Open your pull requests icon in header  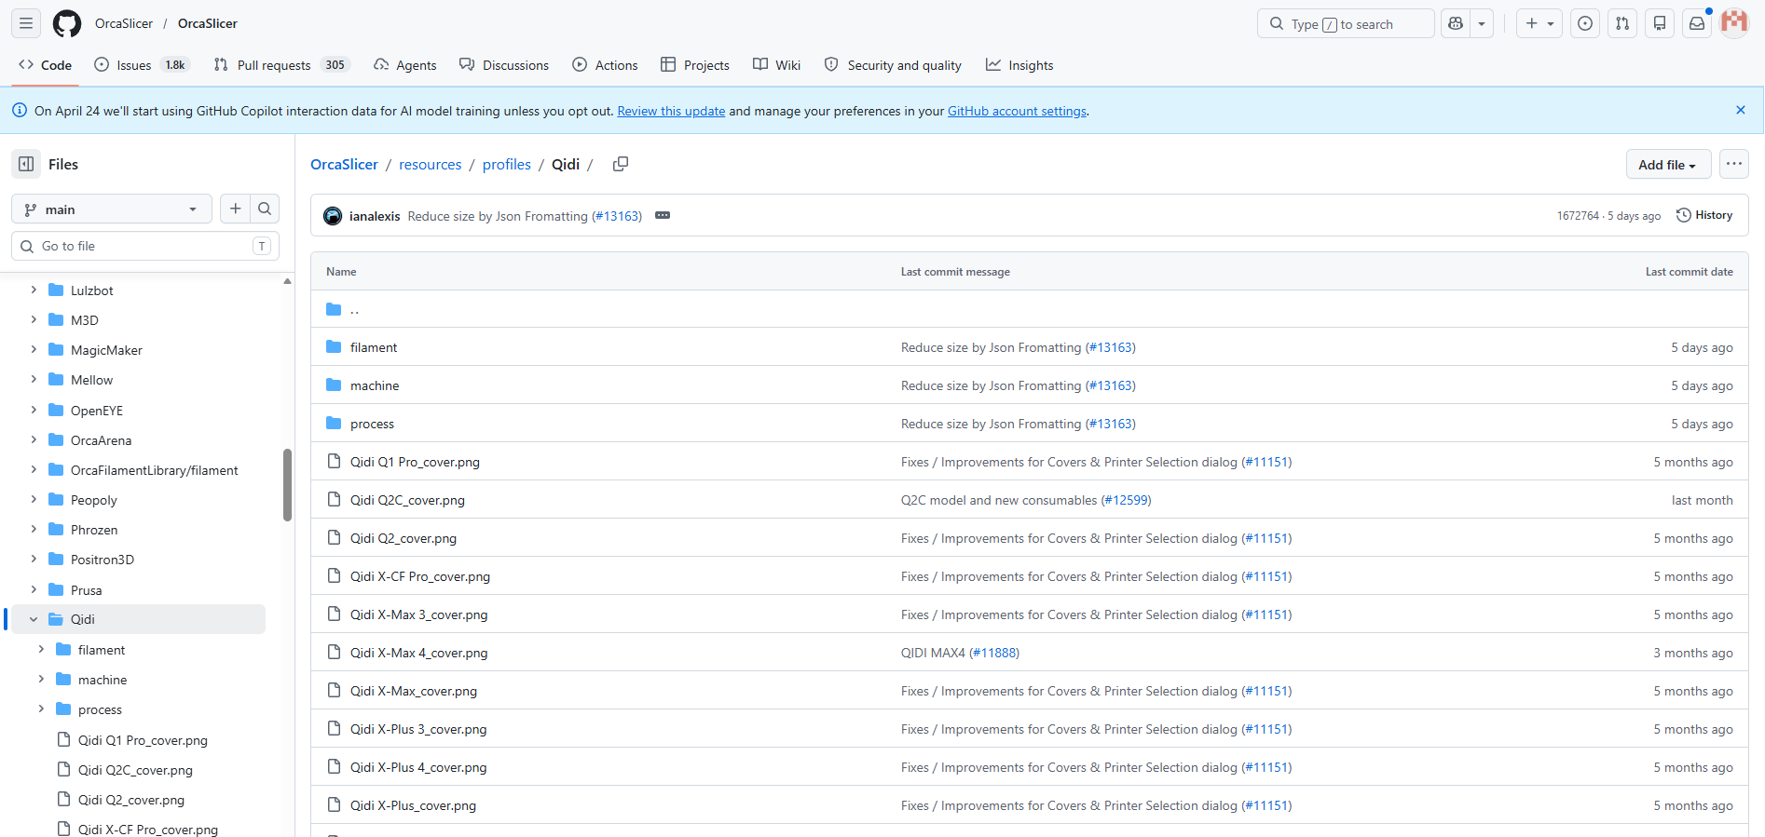[1622, 23]
